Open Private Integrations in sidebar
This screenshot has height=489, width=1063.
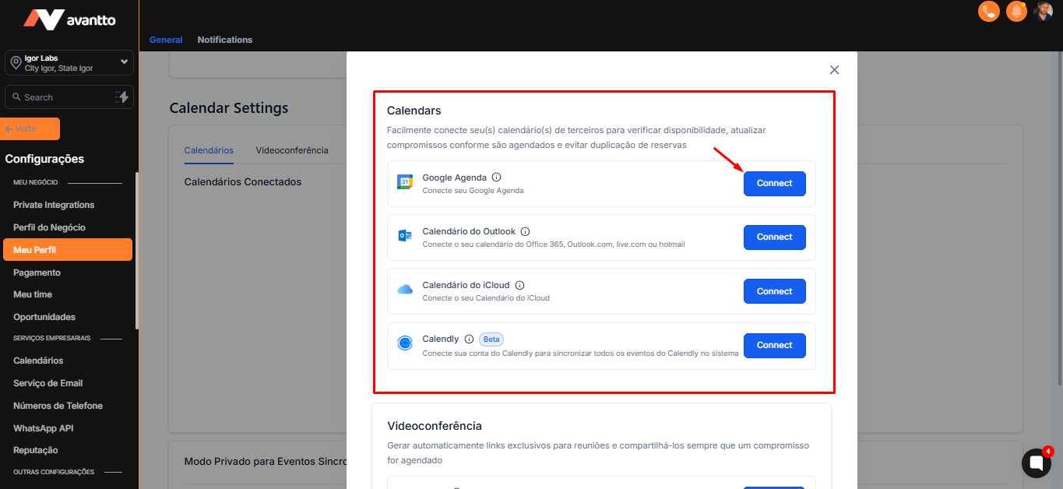click(54, 205)
